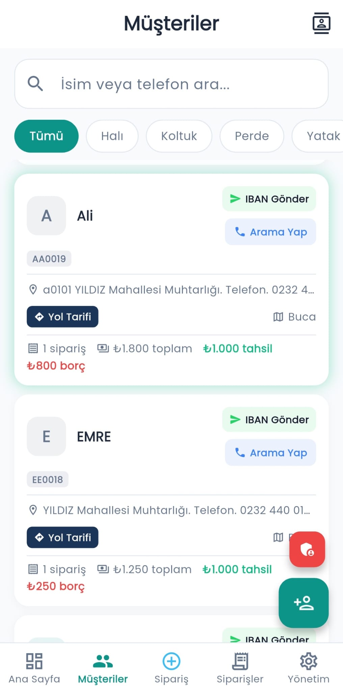Select the Tümü filter chip
The height and width of the screenshot is (691, 343).
pos(46,136)
